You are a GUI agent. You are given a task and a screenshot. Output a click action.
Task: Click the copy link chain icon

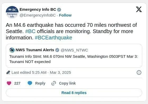click(54, 83)
